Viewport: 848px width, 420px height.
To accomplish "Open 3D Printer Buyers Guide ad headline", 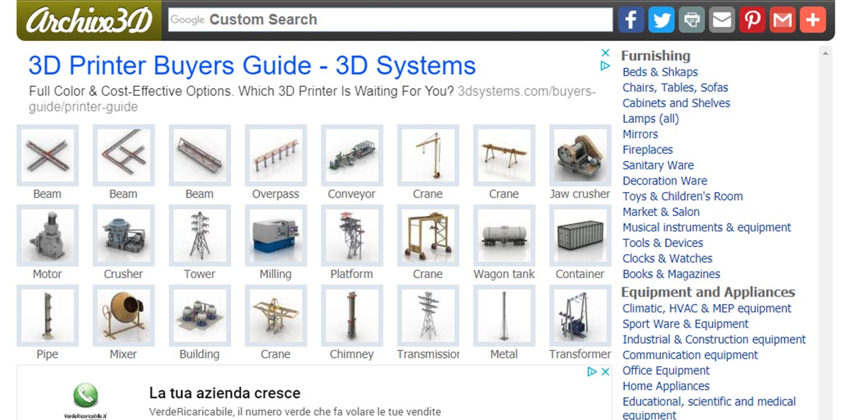I will (252, 66).
